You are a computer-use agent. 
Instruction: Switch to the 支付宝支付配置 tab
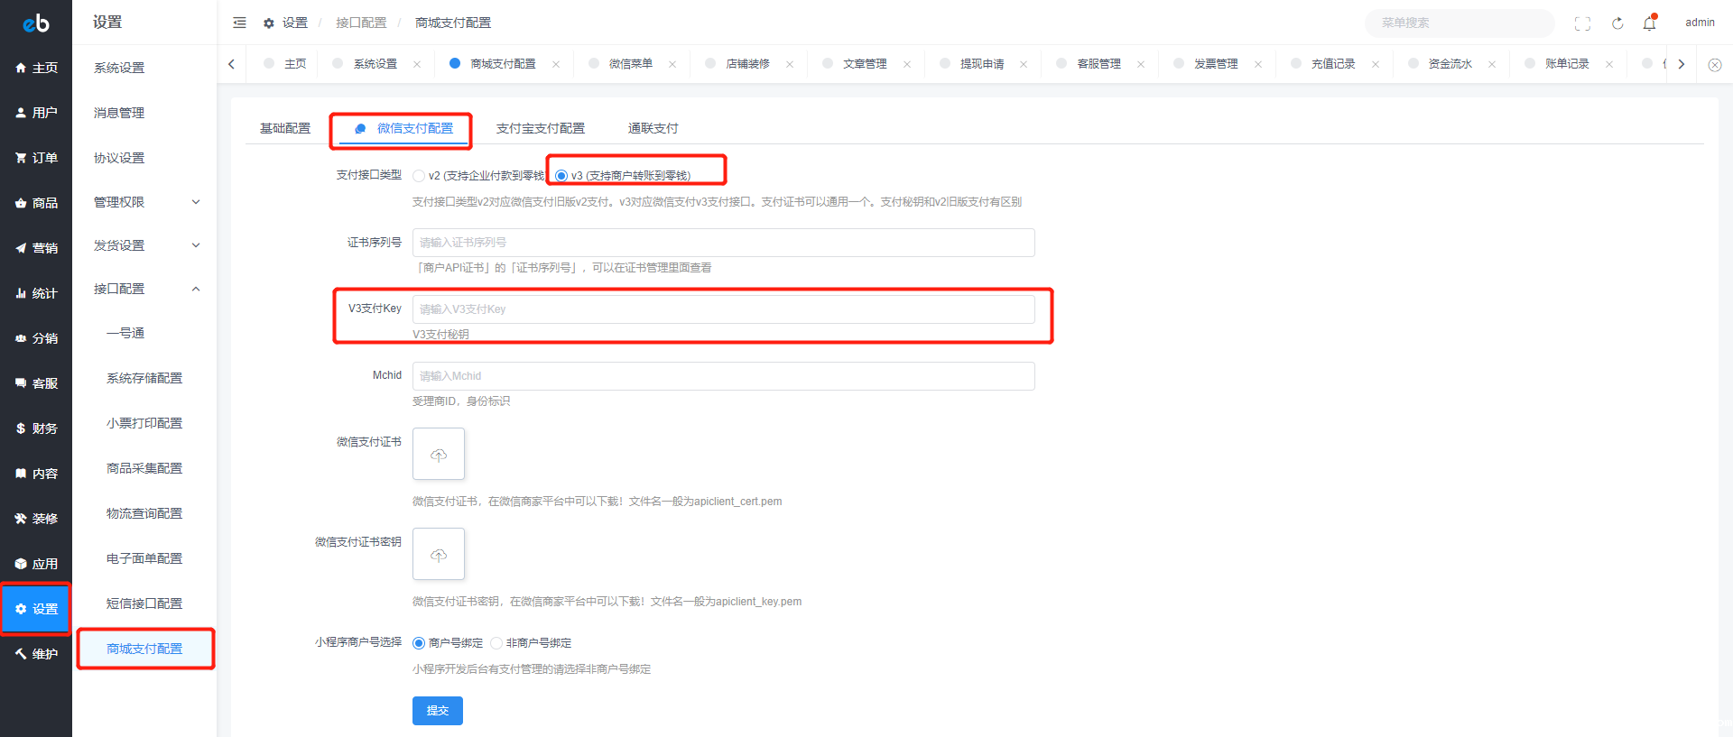[540, 128]
